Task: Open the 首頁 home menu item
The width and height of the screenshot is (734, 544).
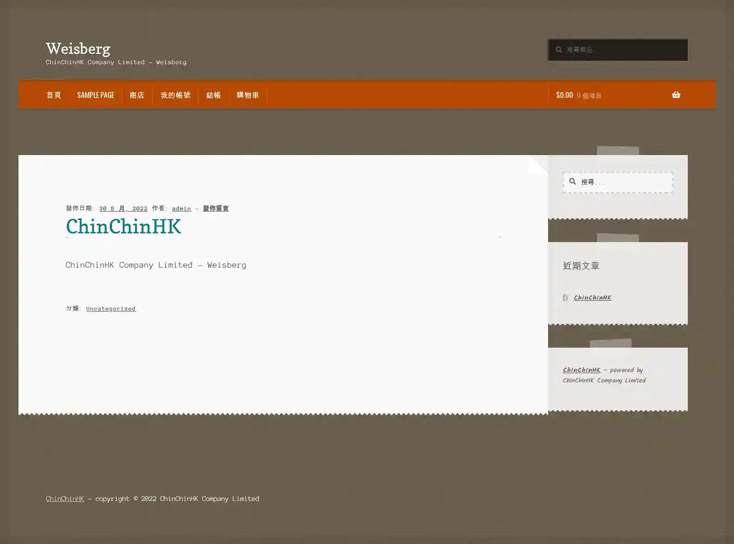Action: (54, 95)
